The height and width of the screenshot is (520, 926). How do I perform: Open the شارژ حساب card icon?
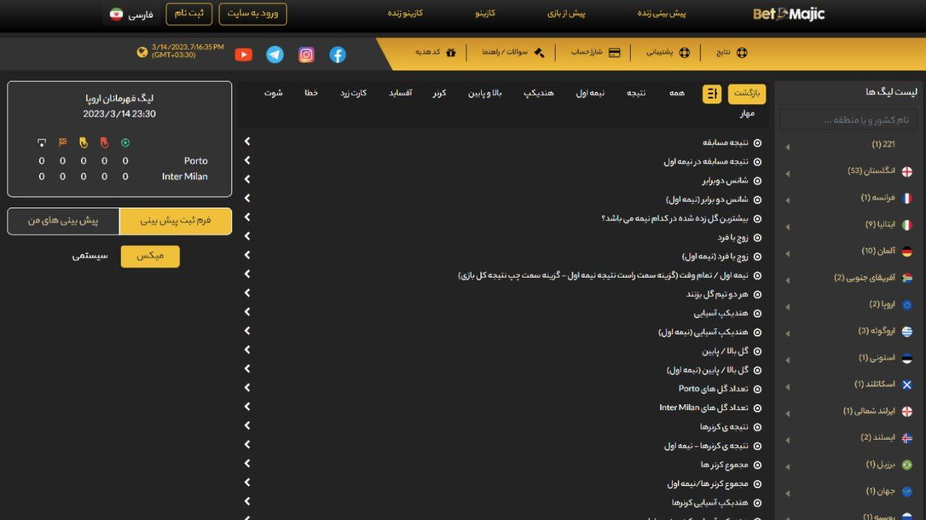614,53
